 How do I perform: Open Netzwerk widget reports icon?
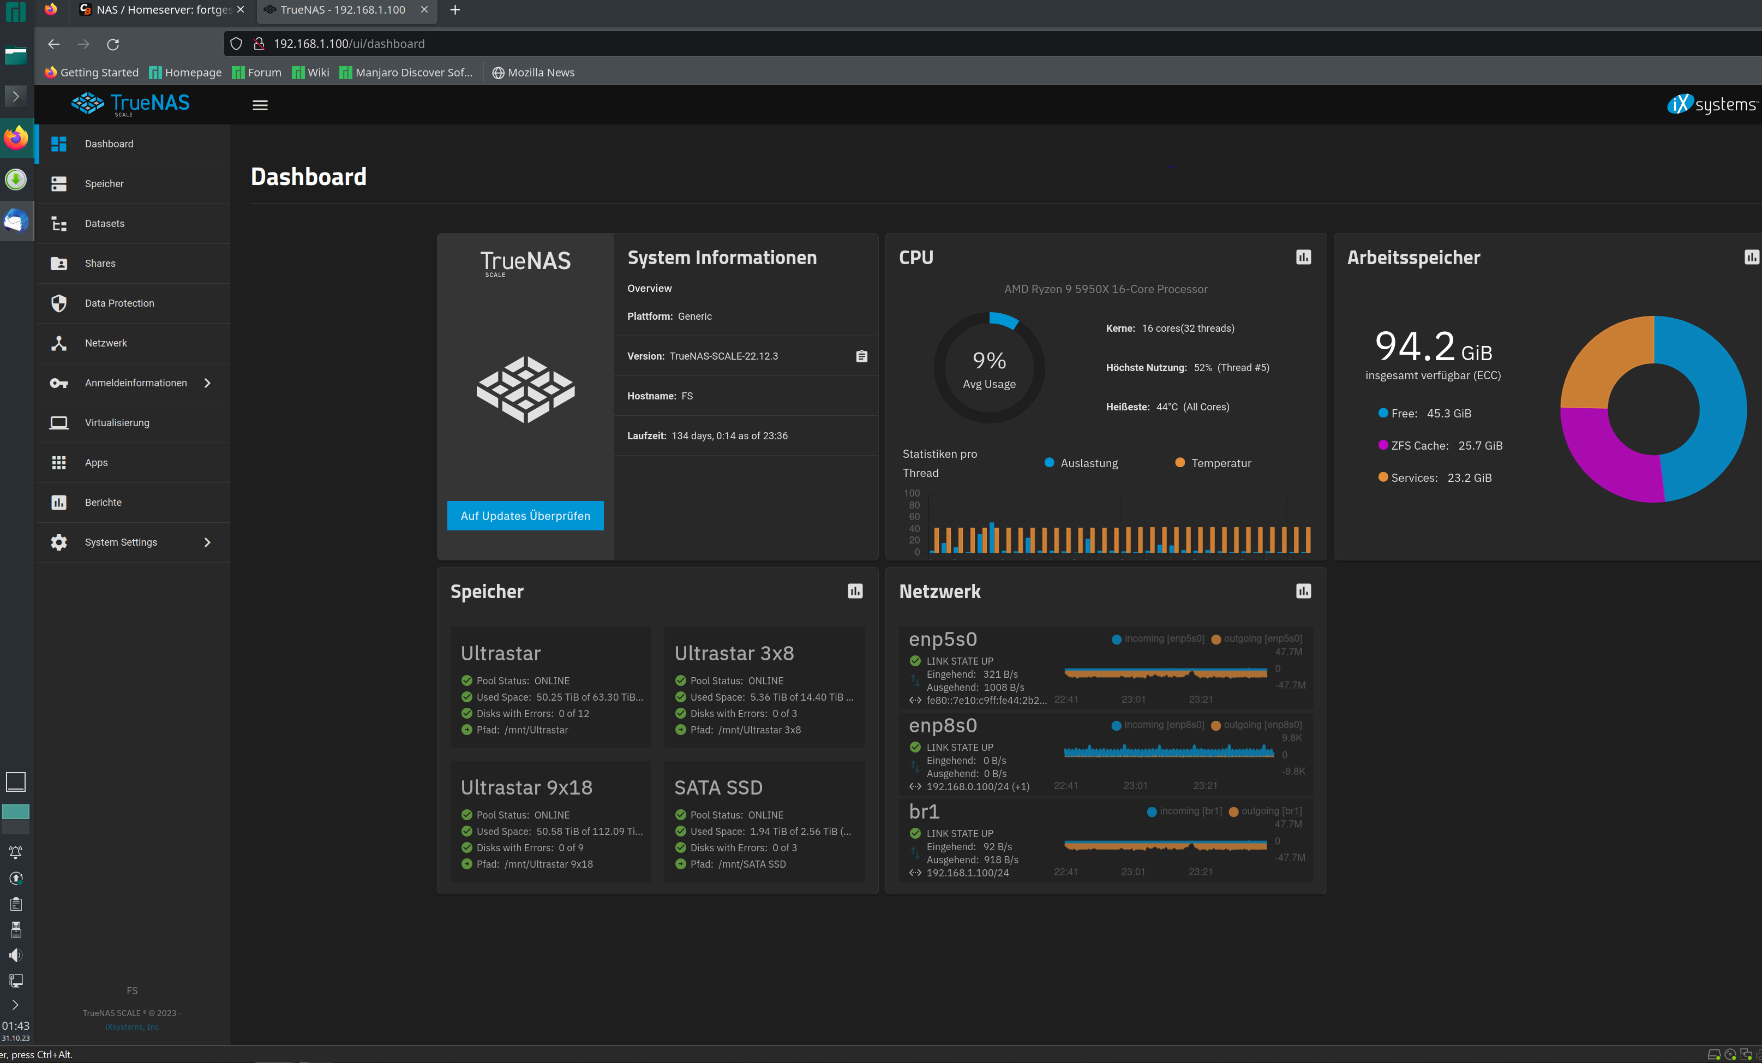click(x=1303, y=591)
